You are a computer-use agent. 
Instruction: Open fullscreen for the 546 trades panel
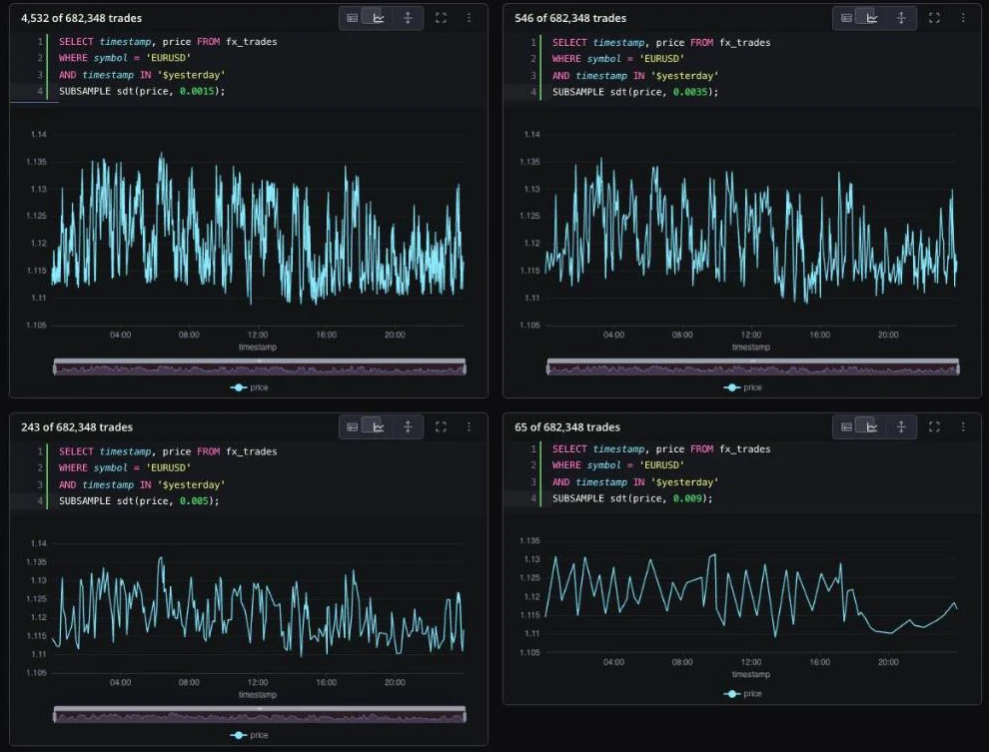tap(934, 18)
